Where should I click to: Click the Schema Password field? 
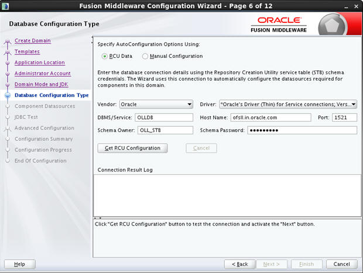point(302,130)
